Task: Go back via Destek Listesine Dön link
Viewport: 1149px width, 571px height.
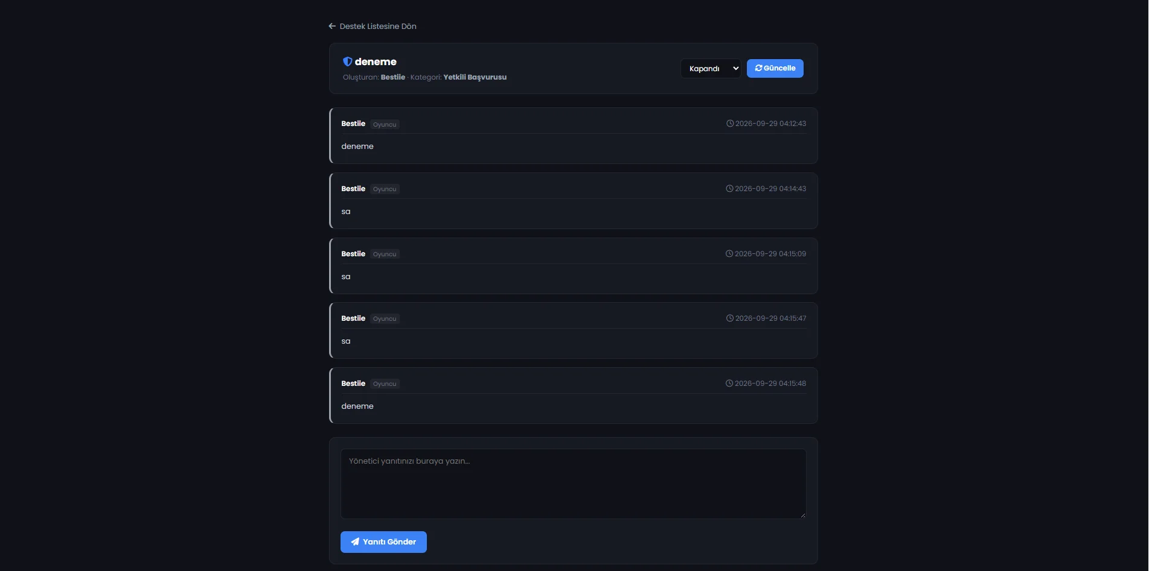Action: click(x=373, y=26)
